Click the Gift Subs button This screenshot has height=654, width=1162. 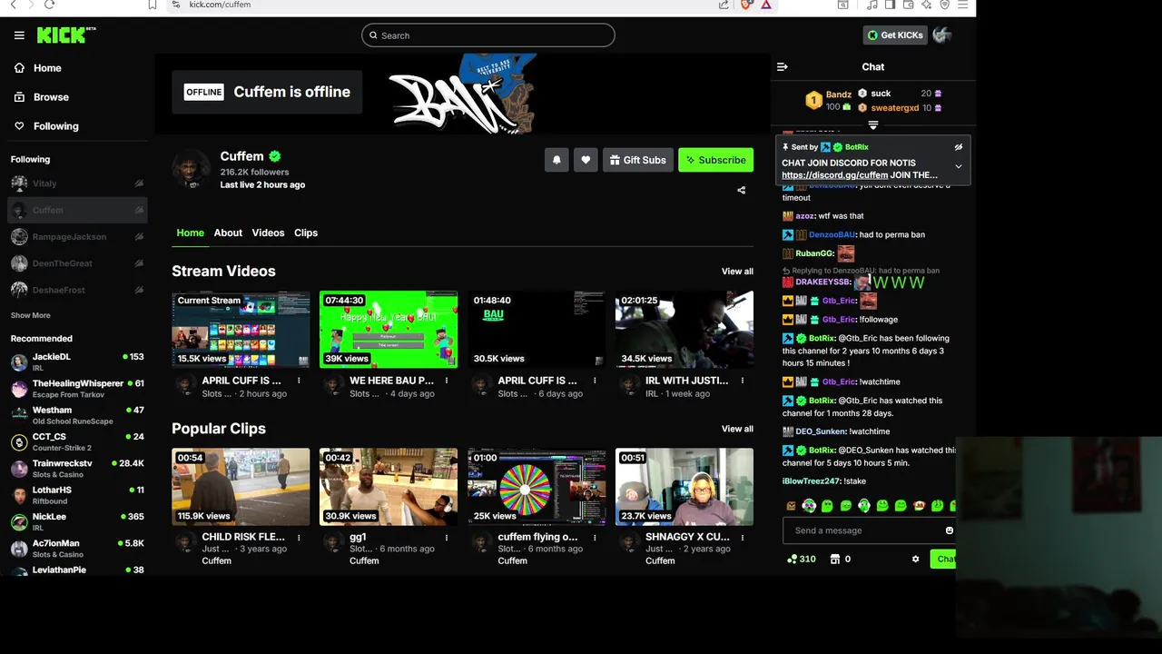click(637, 160)
